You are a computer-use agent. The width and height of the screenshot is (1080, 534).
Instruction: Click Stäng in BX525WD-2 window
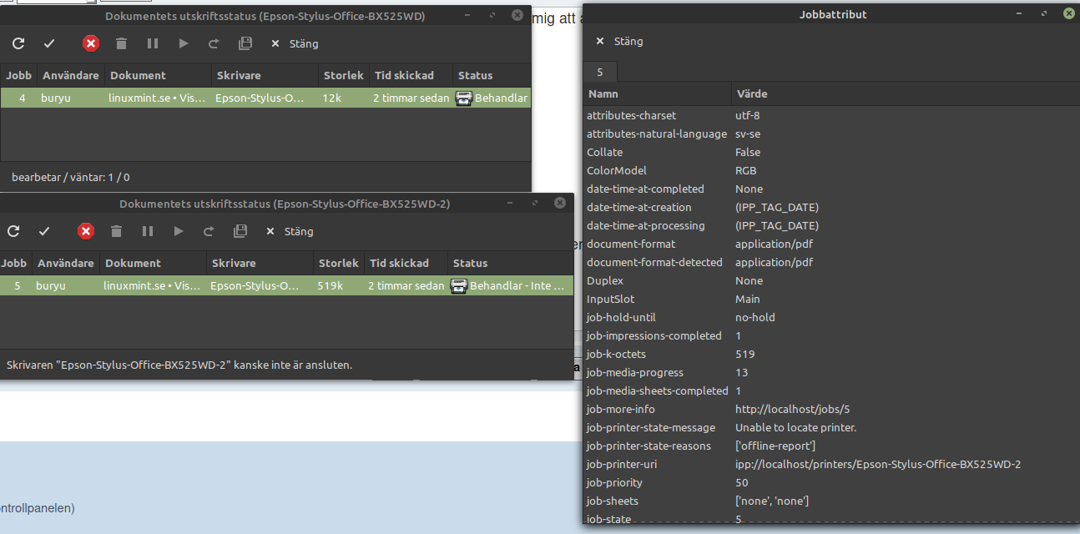pos(290,231)
